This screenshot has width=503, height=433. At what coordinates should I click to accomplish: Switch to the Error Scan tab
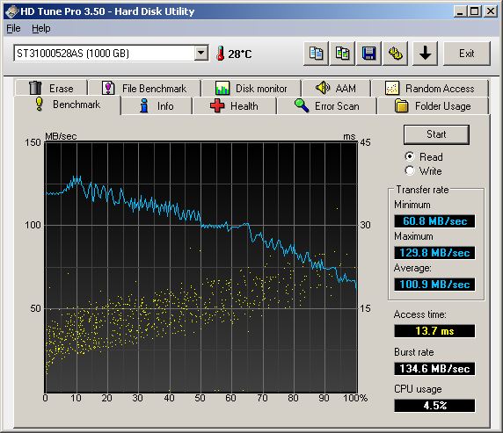pyautogui.click(x=327, y=106)
